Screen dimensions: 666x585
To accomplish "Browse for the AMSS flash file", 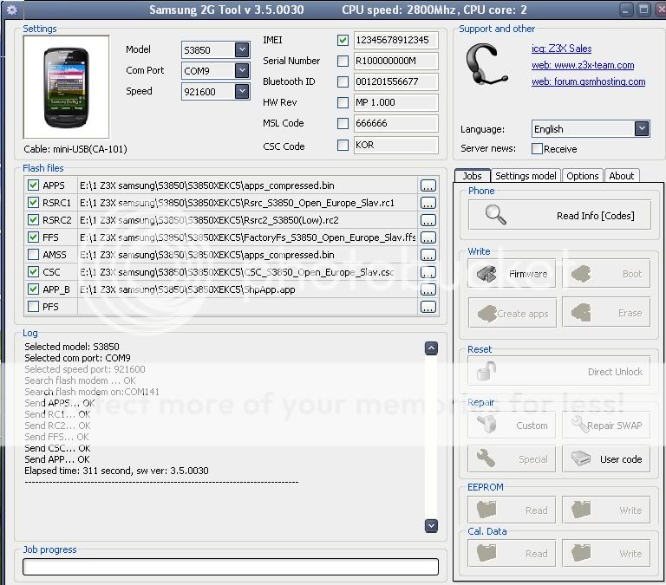I will pyautogui.click(x=428, y=255).
